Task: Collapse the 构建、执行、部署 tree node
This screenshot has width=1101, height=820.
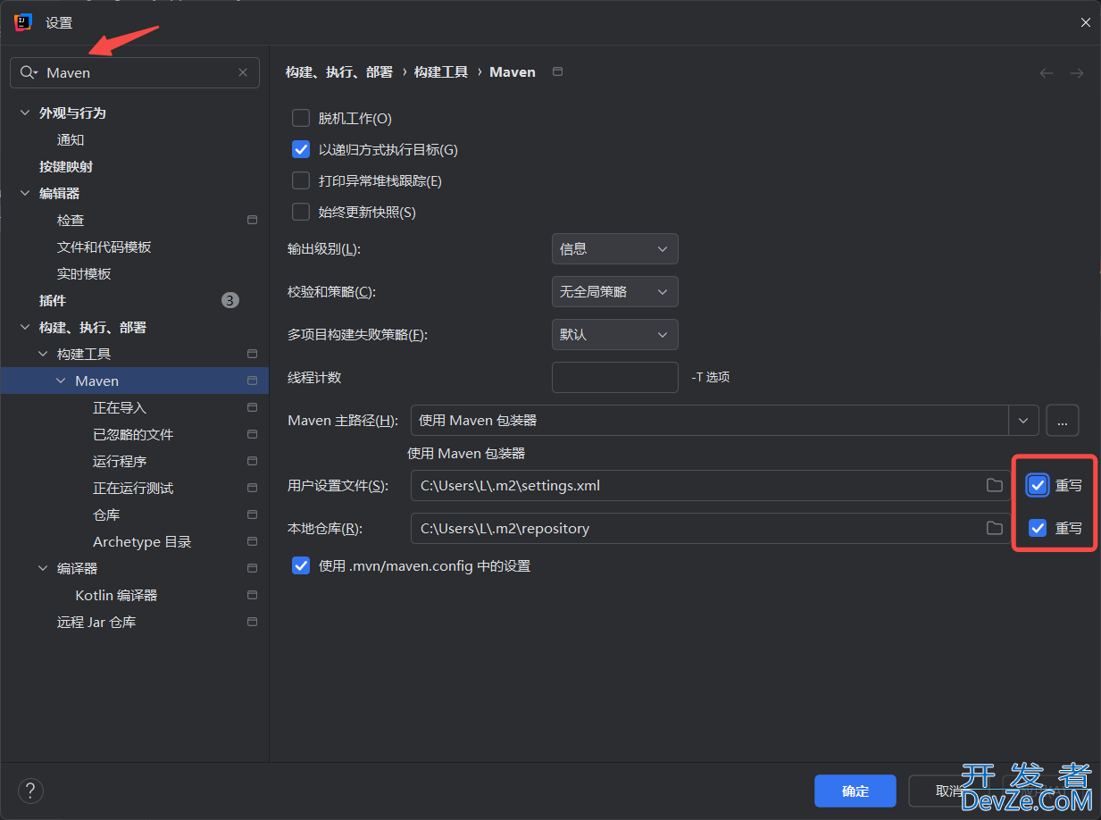Action: point(25,328)
